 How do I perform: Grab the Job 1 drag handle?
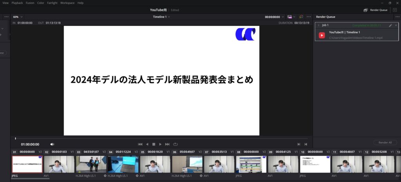(x=318, y=25)
